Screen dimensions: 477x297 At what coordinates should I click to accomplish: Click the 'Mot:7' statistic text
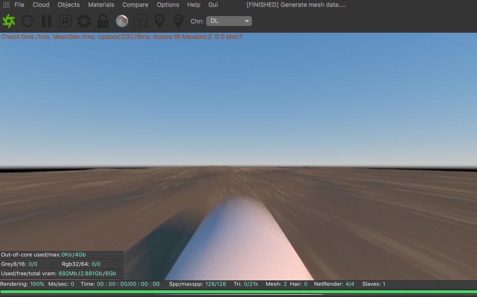tap(234, 37)
